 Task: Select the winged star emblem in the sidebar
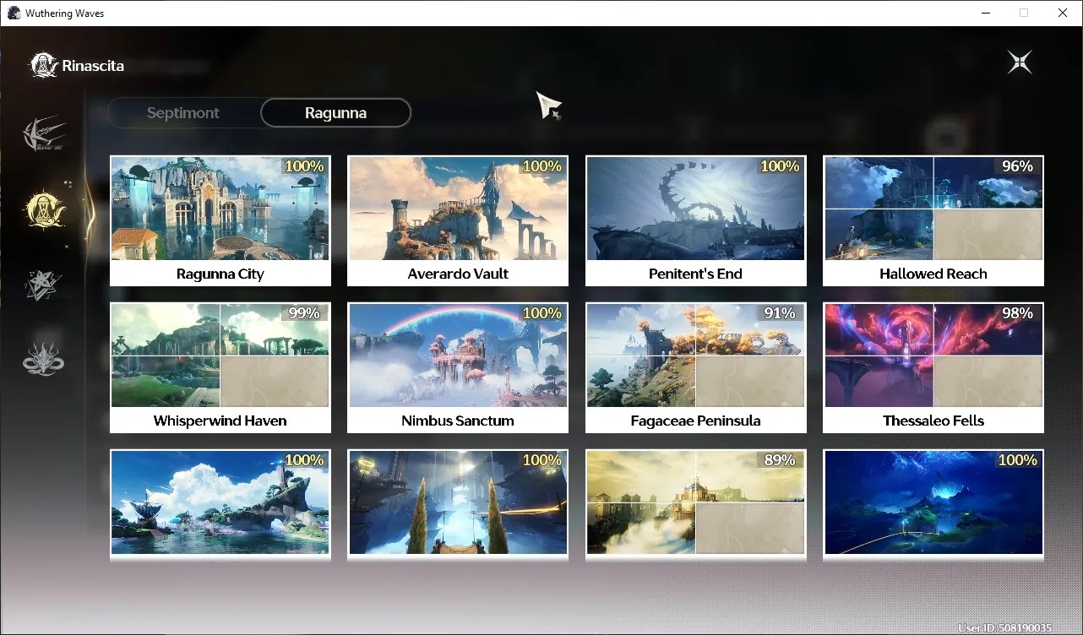(44, 134)
